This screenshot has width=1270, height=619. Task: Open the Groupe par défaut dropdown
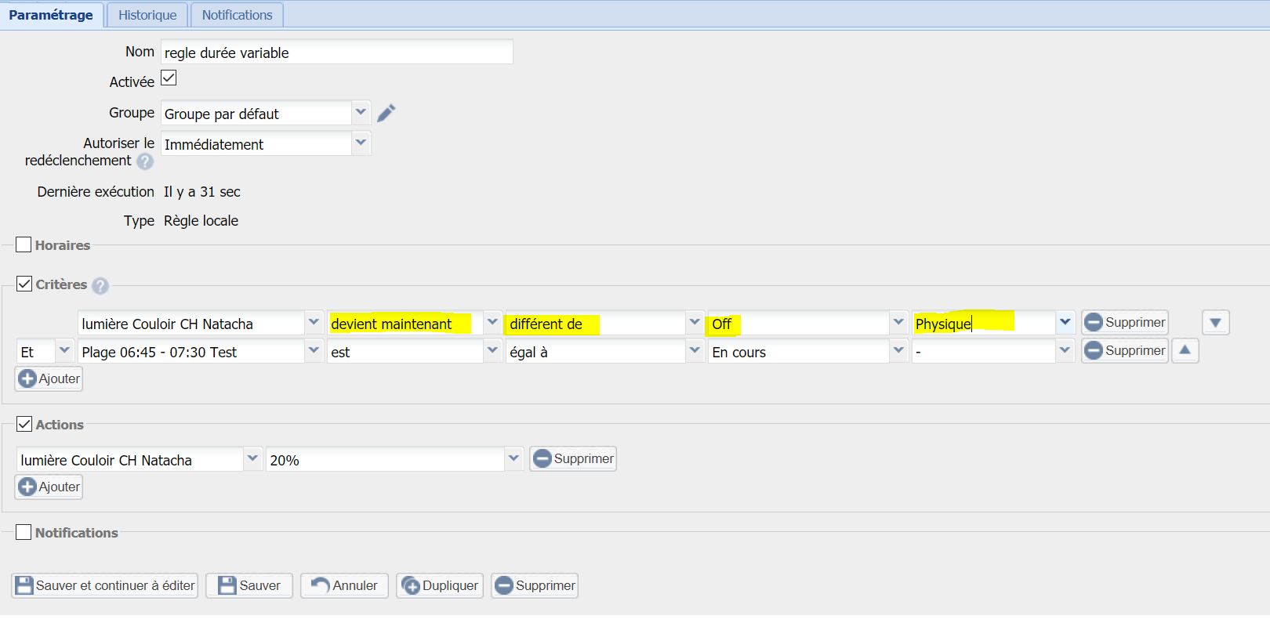pos(361,113)
